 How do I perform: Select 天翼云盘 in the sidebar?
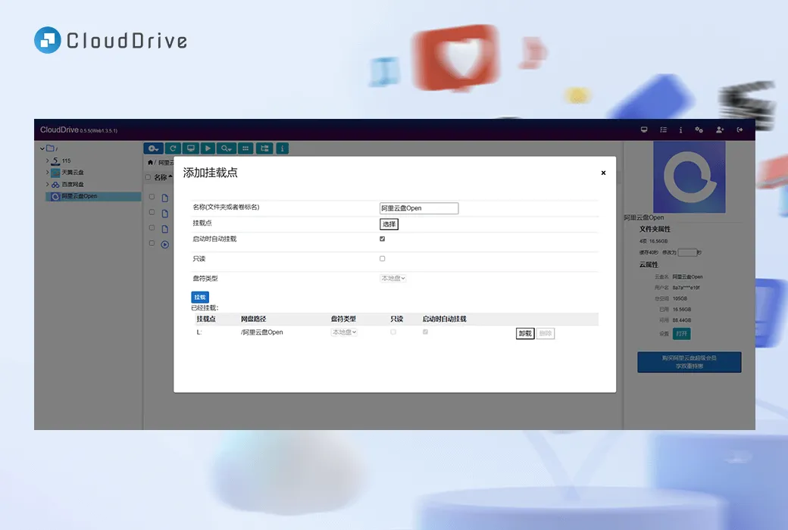pos(73,172)
